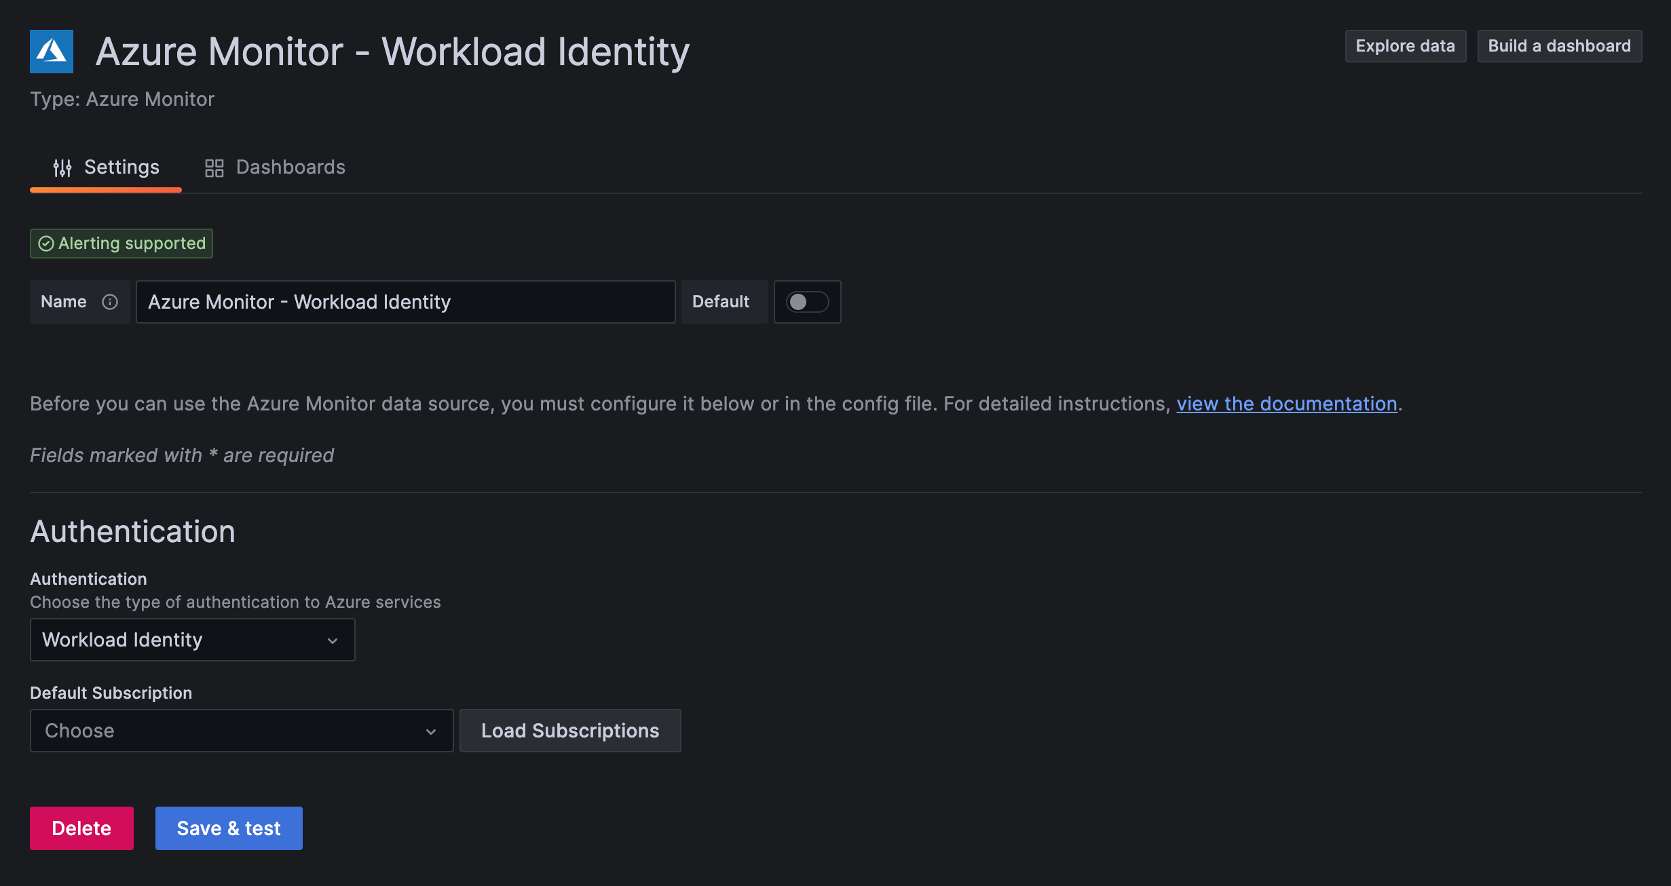Click the Explore data button icon
Screen dimensions: 1671x886
click(x=1405, y=45)
